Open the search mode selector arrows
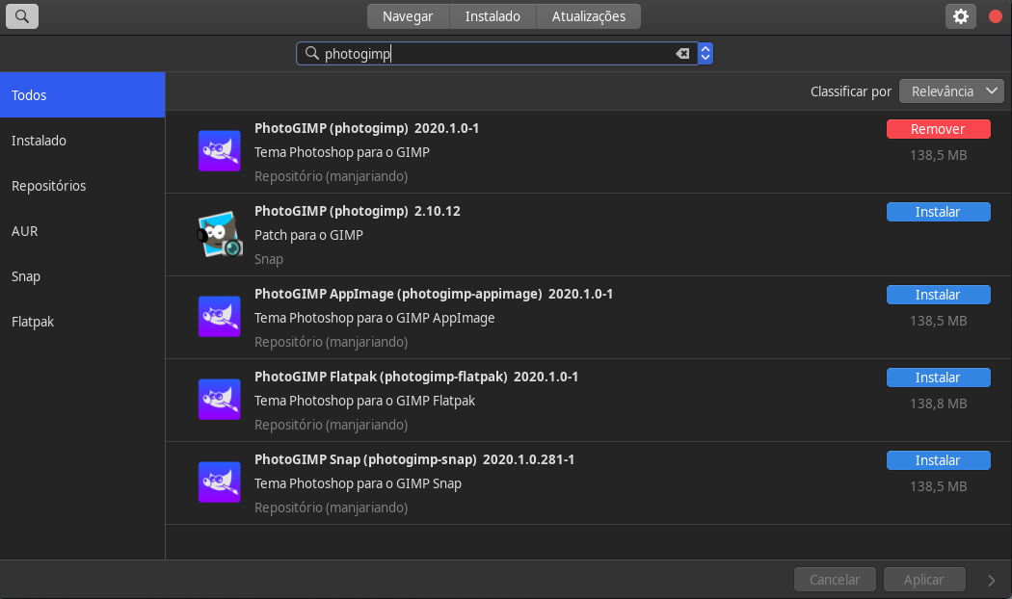1012x599 pixels. pos(706,54)
